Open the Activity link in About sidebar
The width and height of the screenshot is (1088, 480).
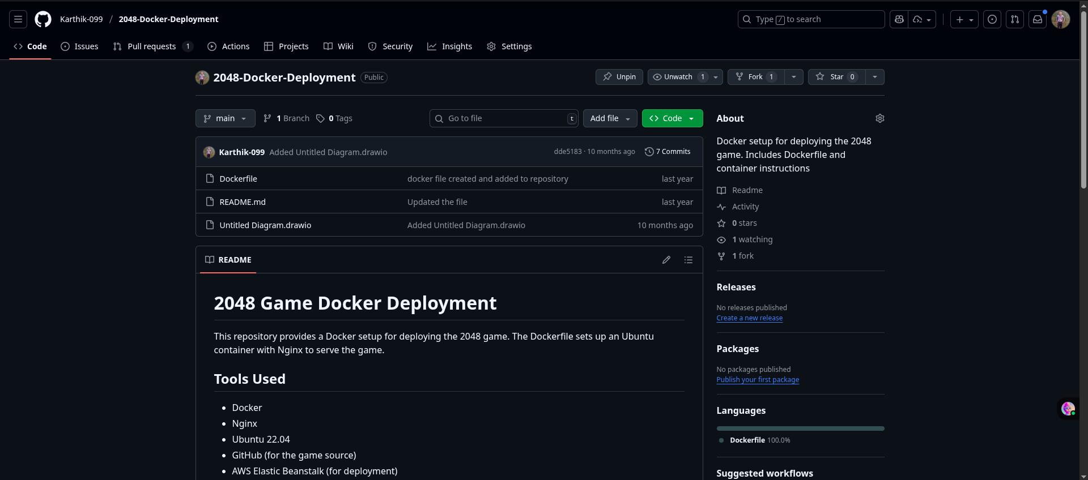tap(738, 207)
